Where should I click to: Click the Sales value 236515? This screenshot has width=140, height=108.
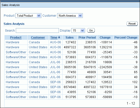[71, 62]
